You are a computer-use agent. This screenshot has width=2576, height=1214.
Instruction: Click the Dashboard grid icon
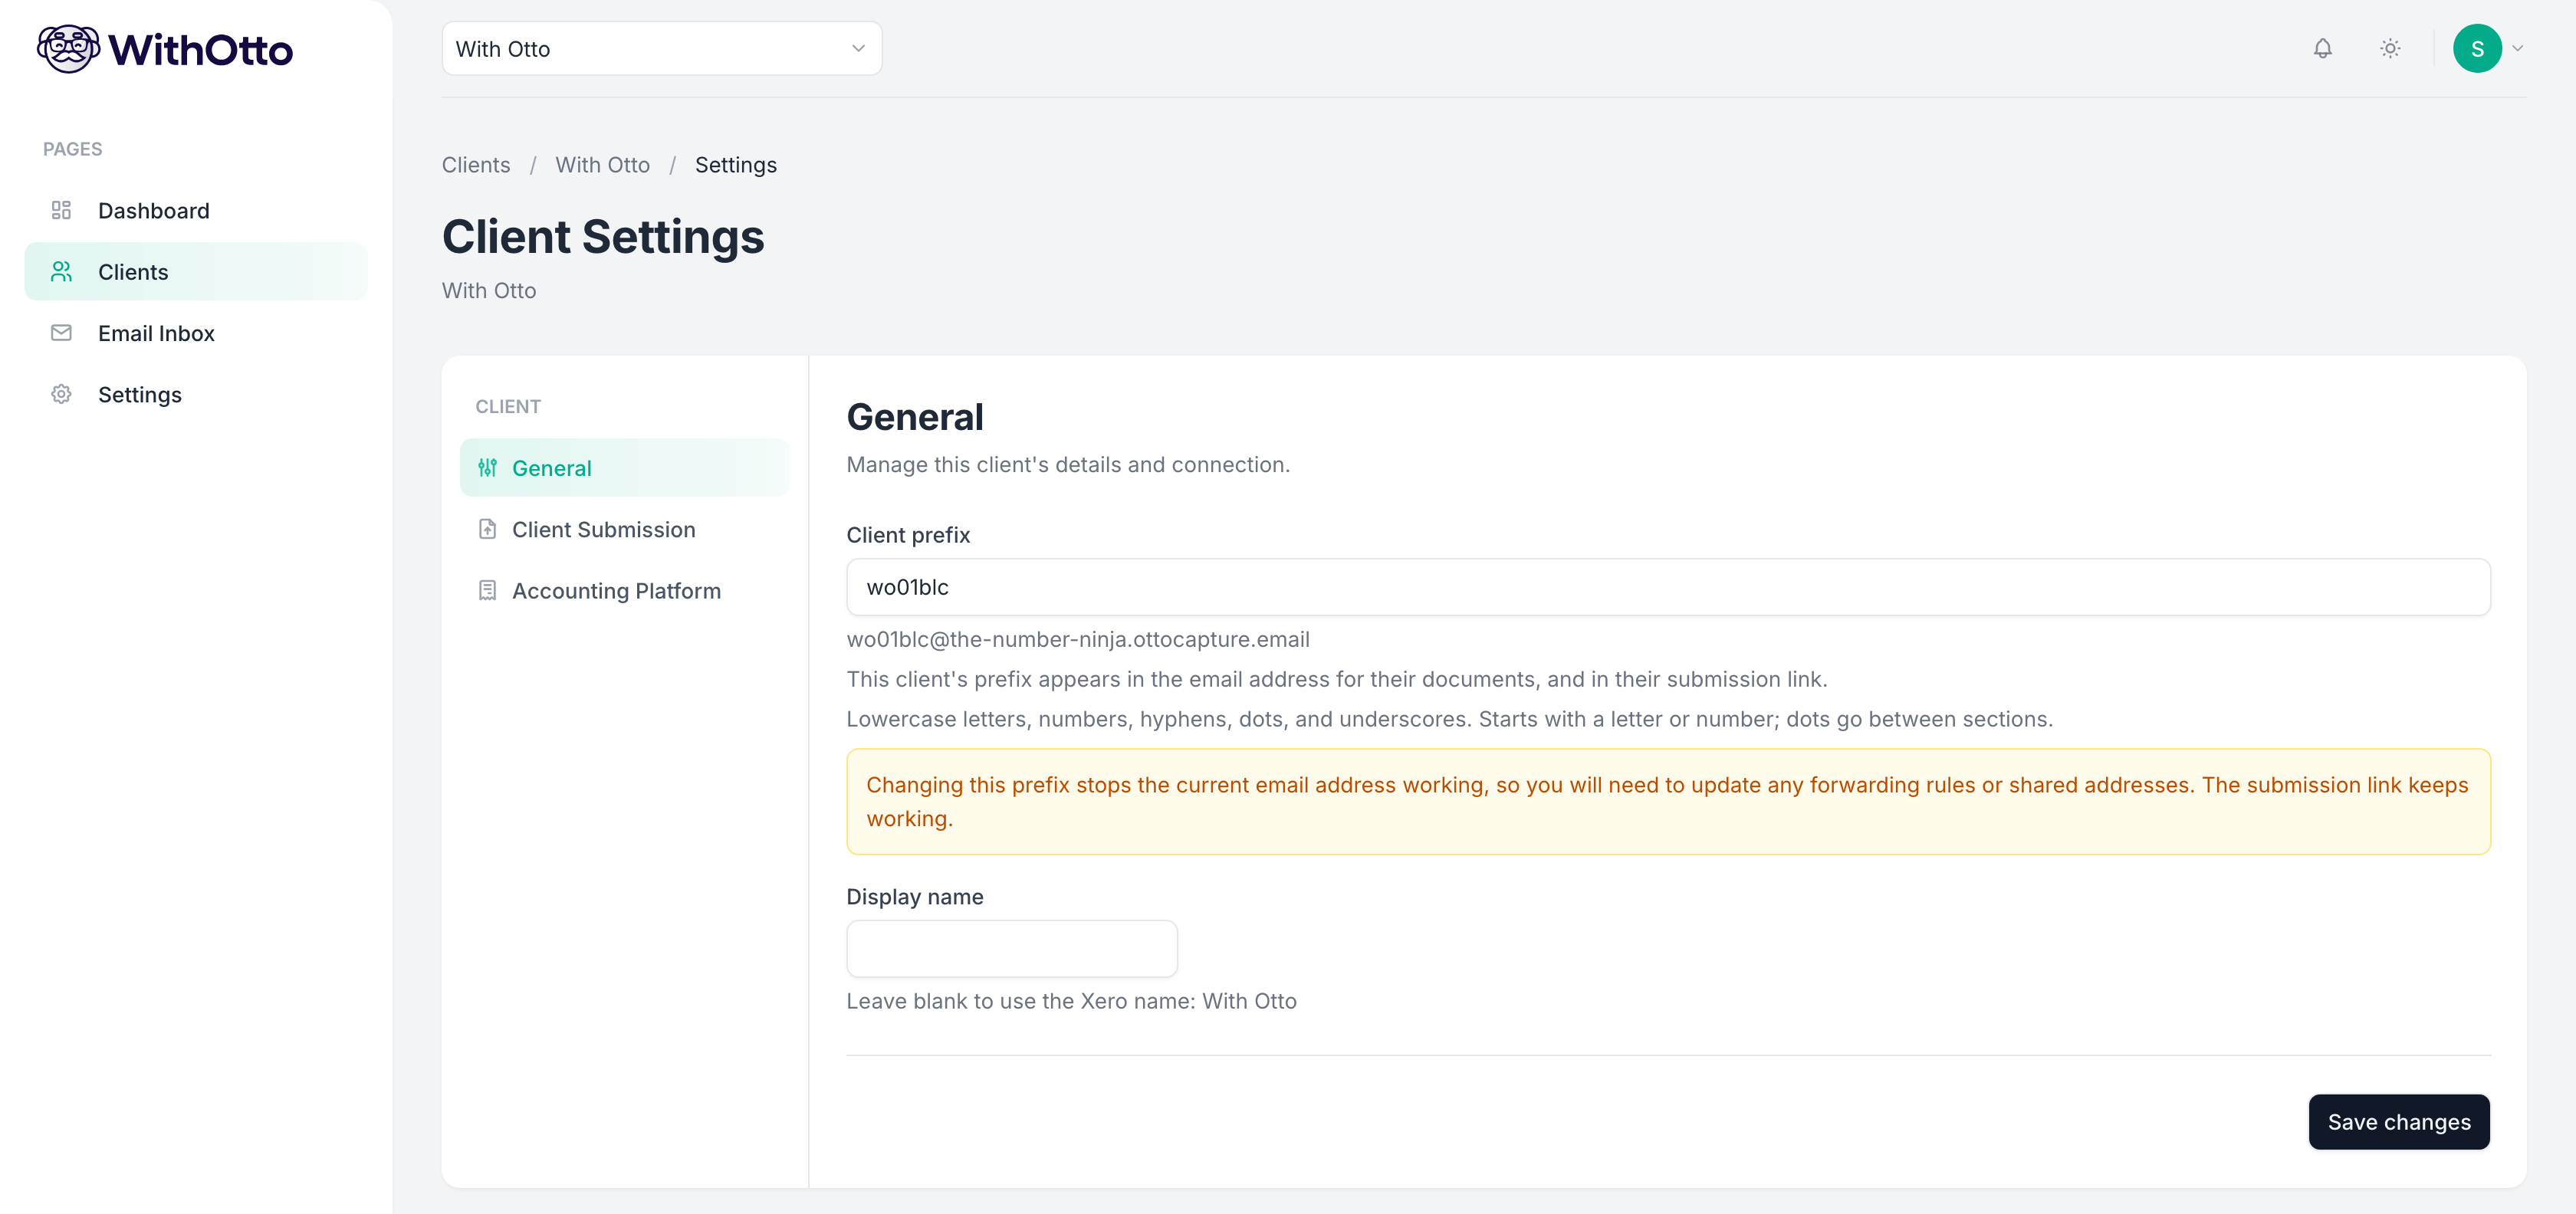[x=61, y=210]
